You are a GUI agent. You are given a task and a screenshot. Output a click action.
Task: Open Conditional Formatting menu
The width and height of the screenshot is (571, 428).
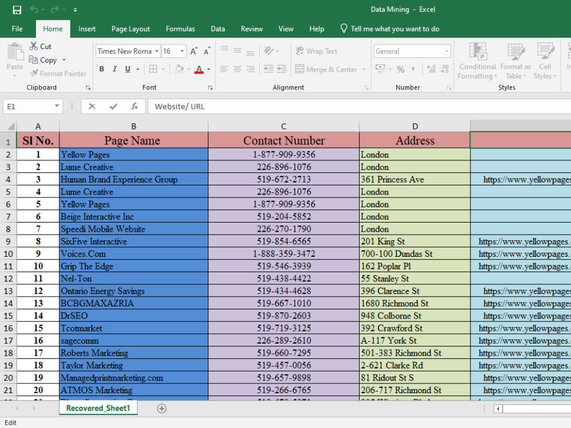coord(477,61)
